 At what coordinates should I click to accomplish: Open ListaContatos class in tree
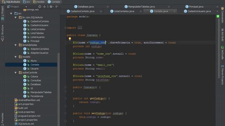(x=38, y=29)
